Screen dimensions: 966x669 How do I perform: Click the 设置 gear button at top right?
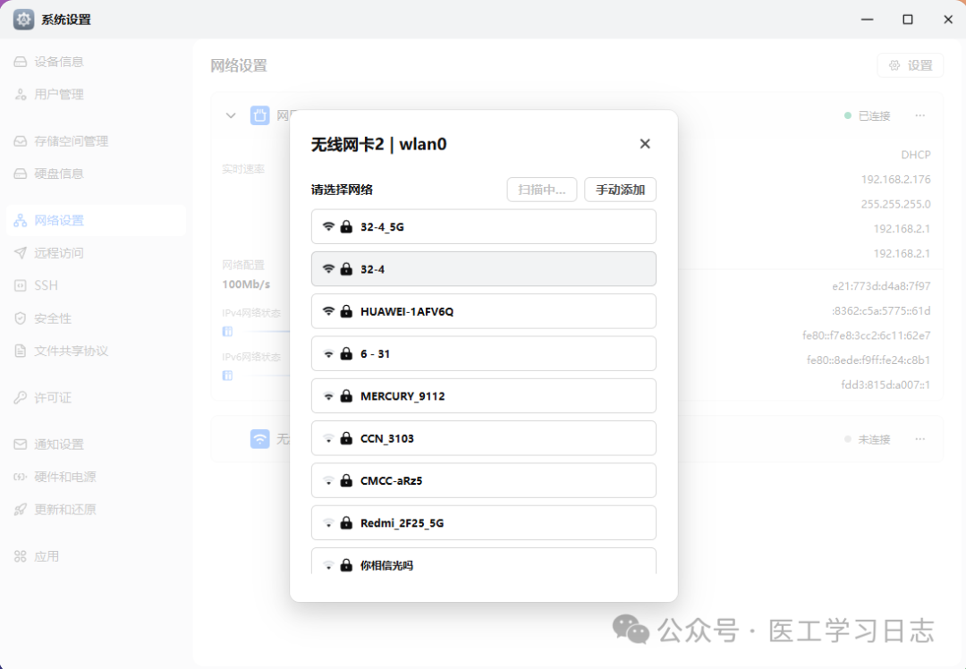[x=911, y=65]
